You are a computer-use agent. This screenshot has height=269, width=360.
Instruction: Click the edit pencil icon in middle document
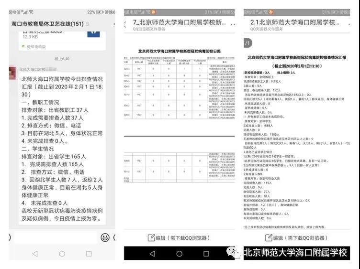151,238
